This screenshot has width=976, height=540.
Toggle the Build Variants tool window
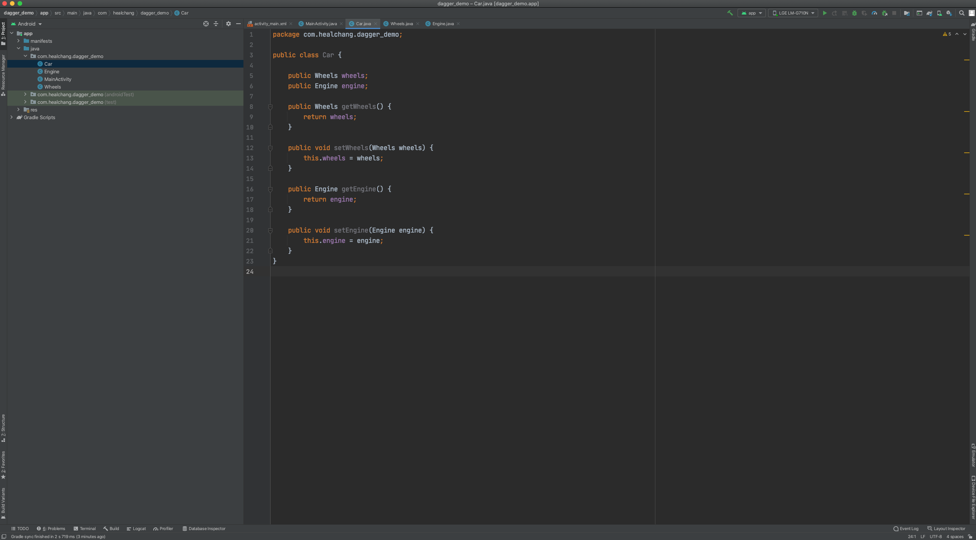tap(3, 503)
